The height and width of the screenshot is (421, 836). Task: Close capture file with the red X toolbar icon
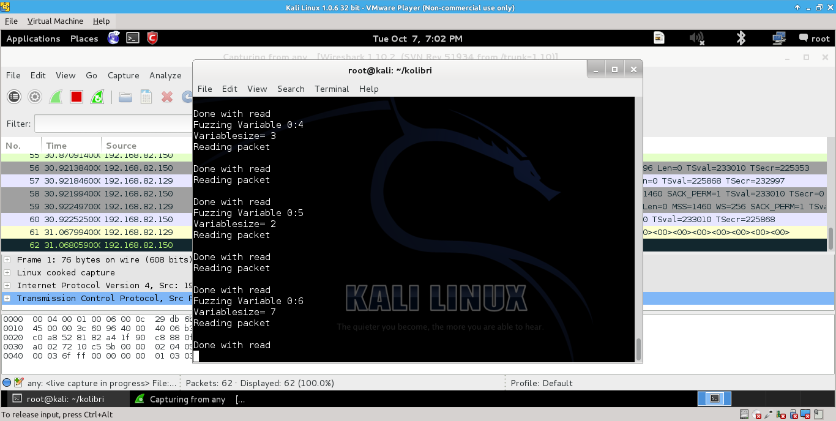[167, 97]
